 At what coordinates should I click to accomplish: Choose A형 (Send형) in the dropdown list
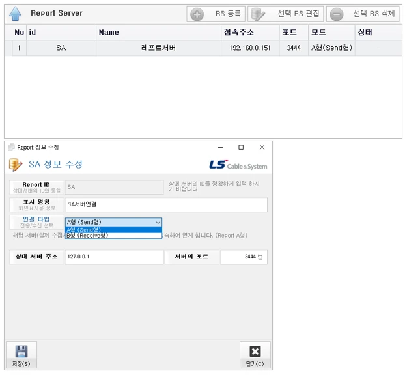(x=113, y=230)
